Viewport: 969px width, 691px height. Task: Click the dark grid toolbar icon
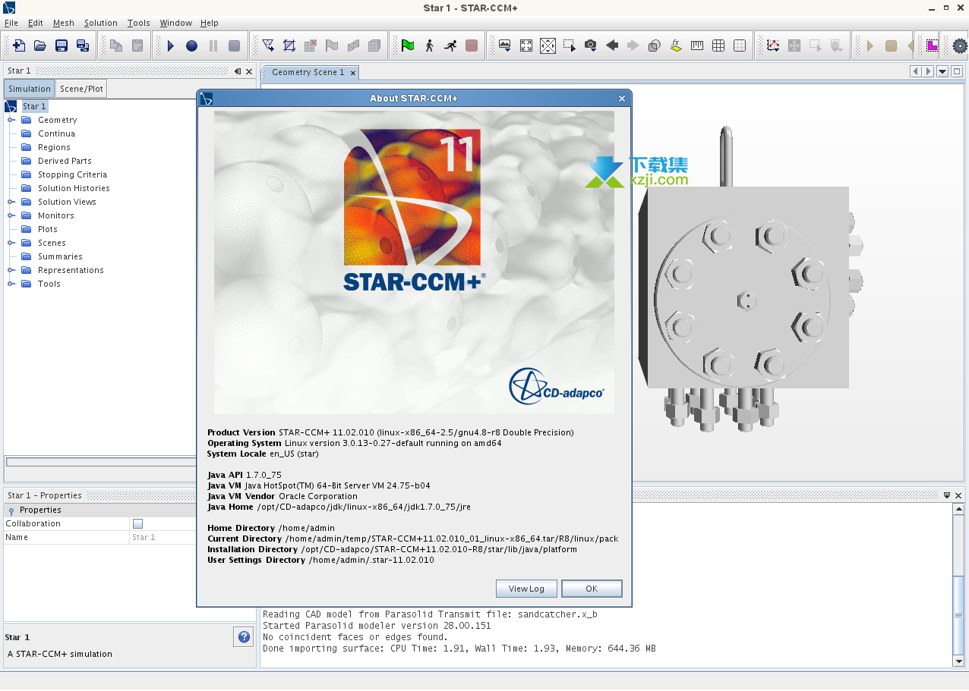tap(718, 46)
